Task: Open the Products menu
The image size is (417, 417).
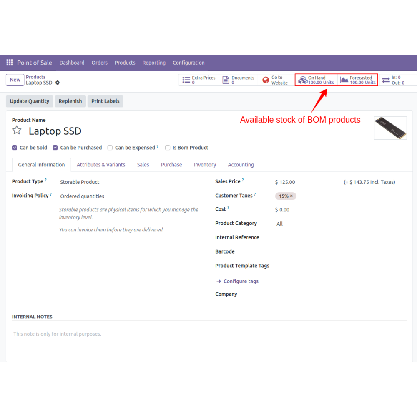Action: pos(125,63)
